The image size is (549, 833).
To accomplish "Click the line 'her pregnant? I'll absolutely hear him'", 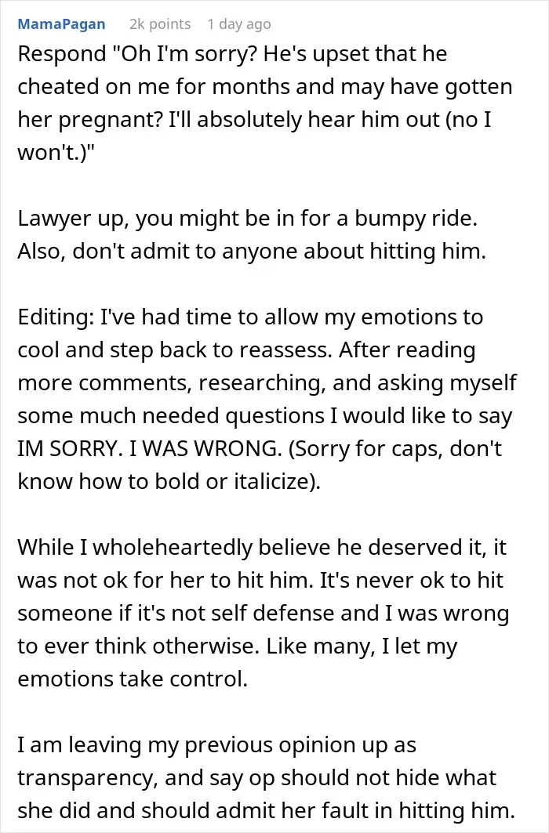I will (254, 120).
